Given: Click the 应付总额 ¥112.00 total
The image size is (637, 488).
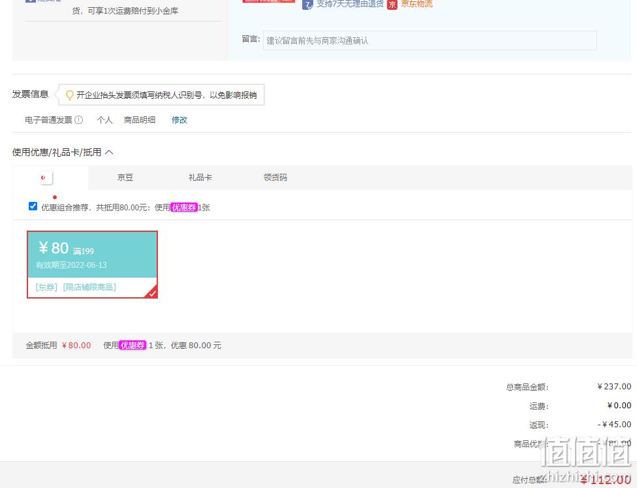Looking at the screenshot, I should 606,480.
